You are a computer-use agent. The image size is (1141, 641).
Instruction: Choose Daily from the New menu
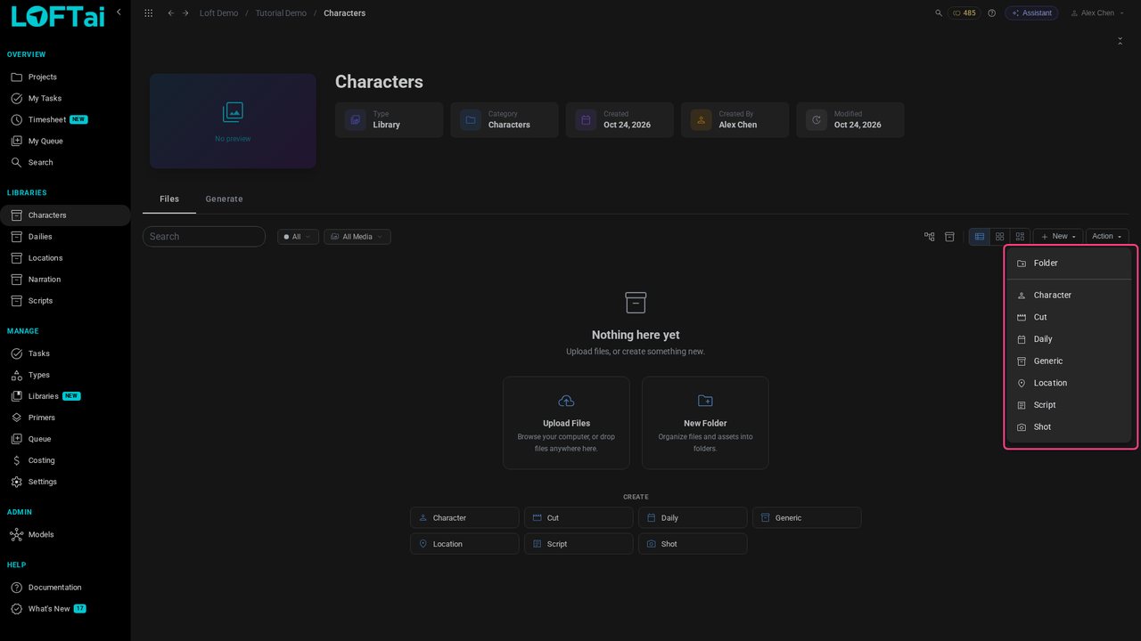1069,339
